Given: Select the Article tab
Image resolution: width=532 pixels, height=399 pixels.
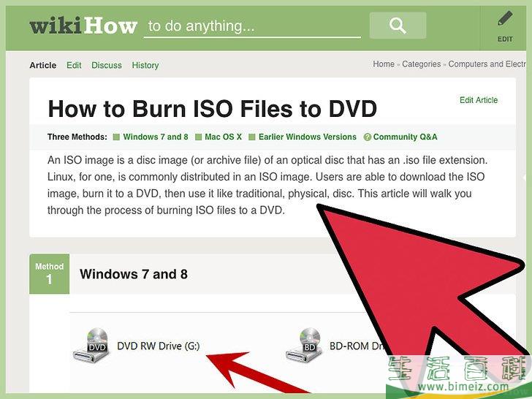Looking at the screenshot, I should point(43,65).
